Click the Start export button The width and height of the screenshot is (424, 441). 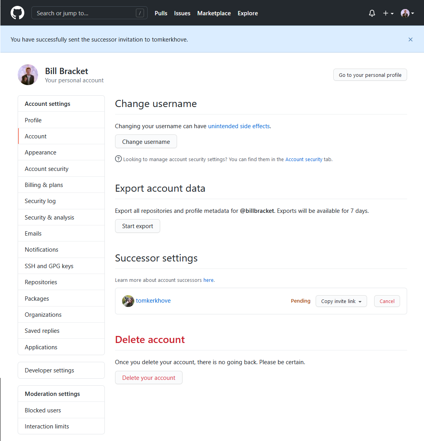click(x=137, y=226)
